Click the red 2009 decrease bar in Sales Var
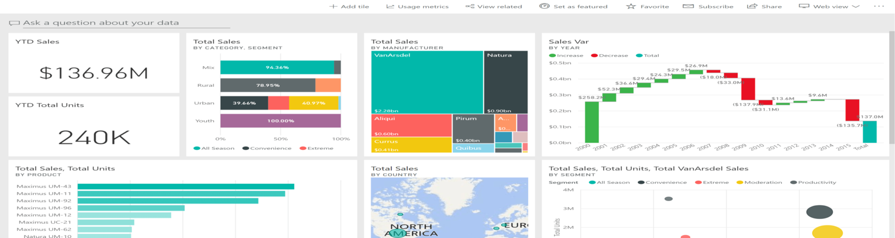 [x=748, y=89]
